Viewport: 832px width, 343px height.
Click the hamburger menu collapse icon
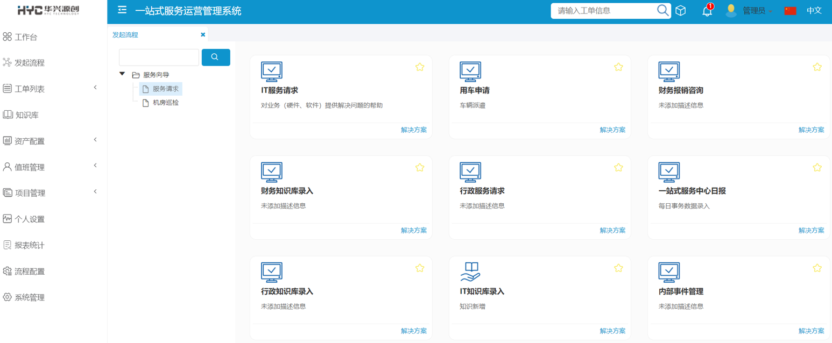pos(122,10)
